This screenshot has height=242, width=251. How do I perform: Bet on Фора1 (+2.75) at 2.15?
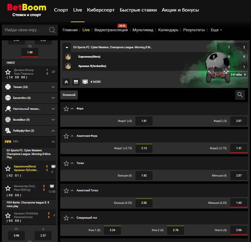144,148
